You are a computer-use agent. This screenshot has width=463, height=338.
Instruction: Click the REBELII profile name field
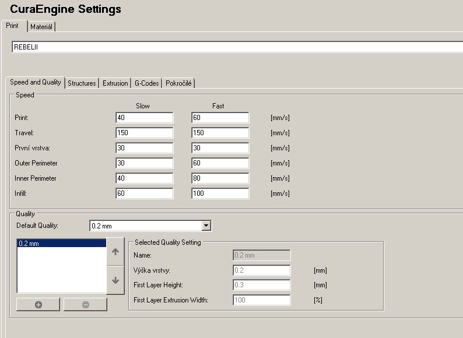233,47
